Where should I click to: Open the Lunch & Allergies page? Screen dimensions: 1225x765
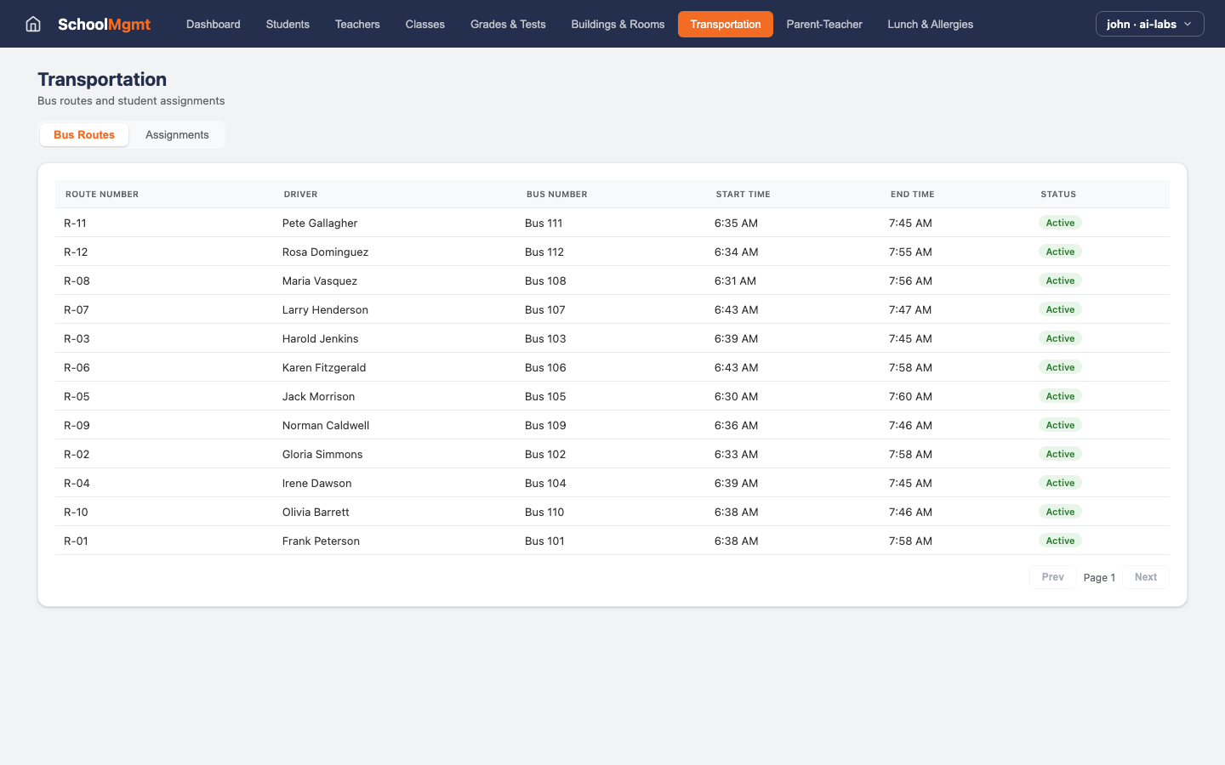point(930,24)
